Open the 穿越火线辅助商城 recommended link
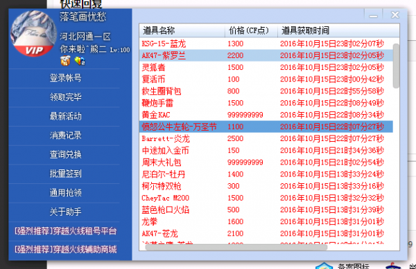The image size is (416, 269). tap(66, 250)
